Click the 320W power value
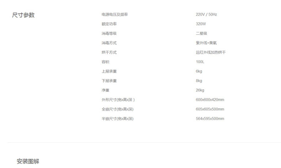Viewport: 281px width, 168px height. coord(201,24)
